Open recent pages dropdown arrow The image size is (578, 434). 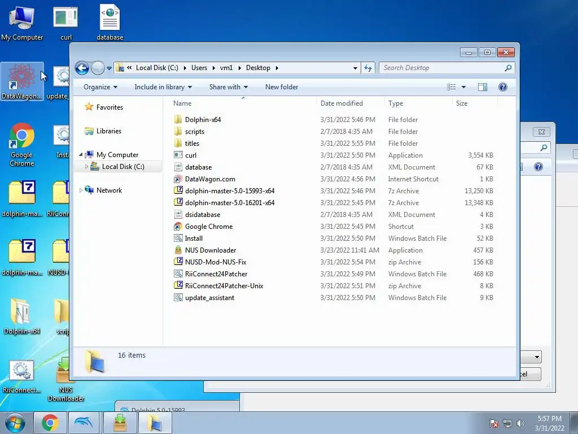[109, 68]
